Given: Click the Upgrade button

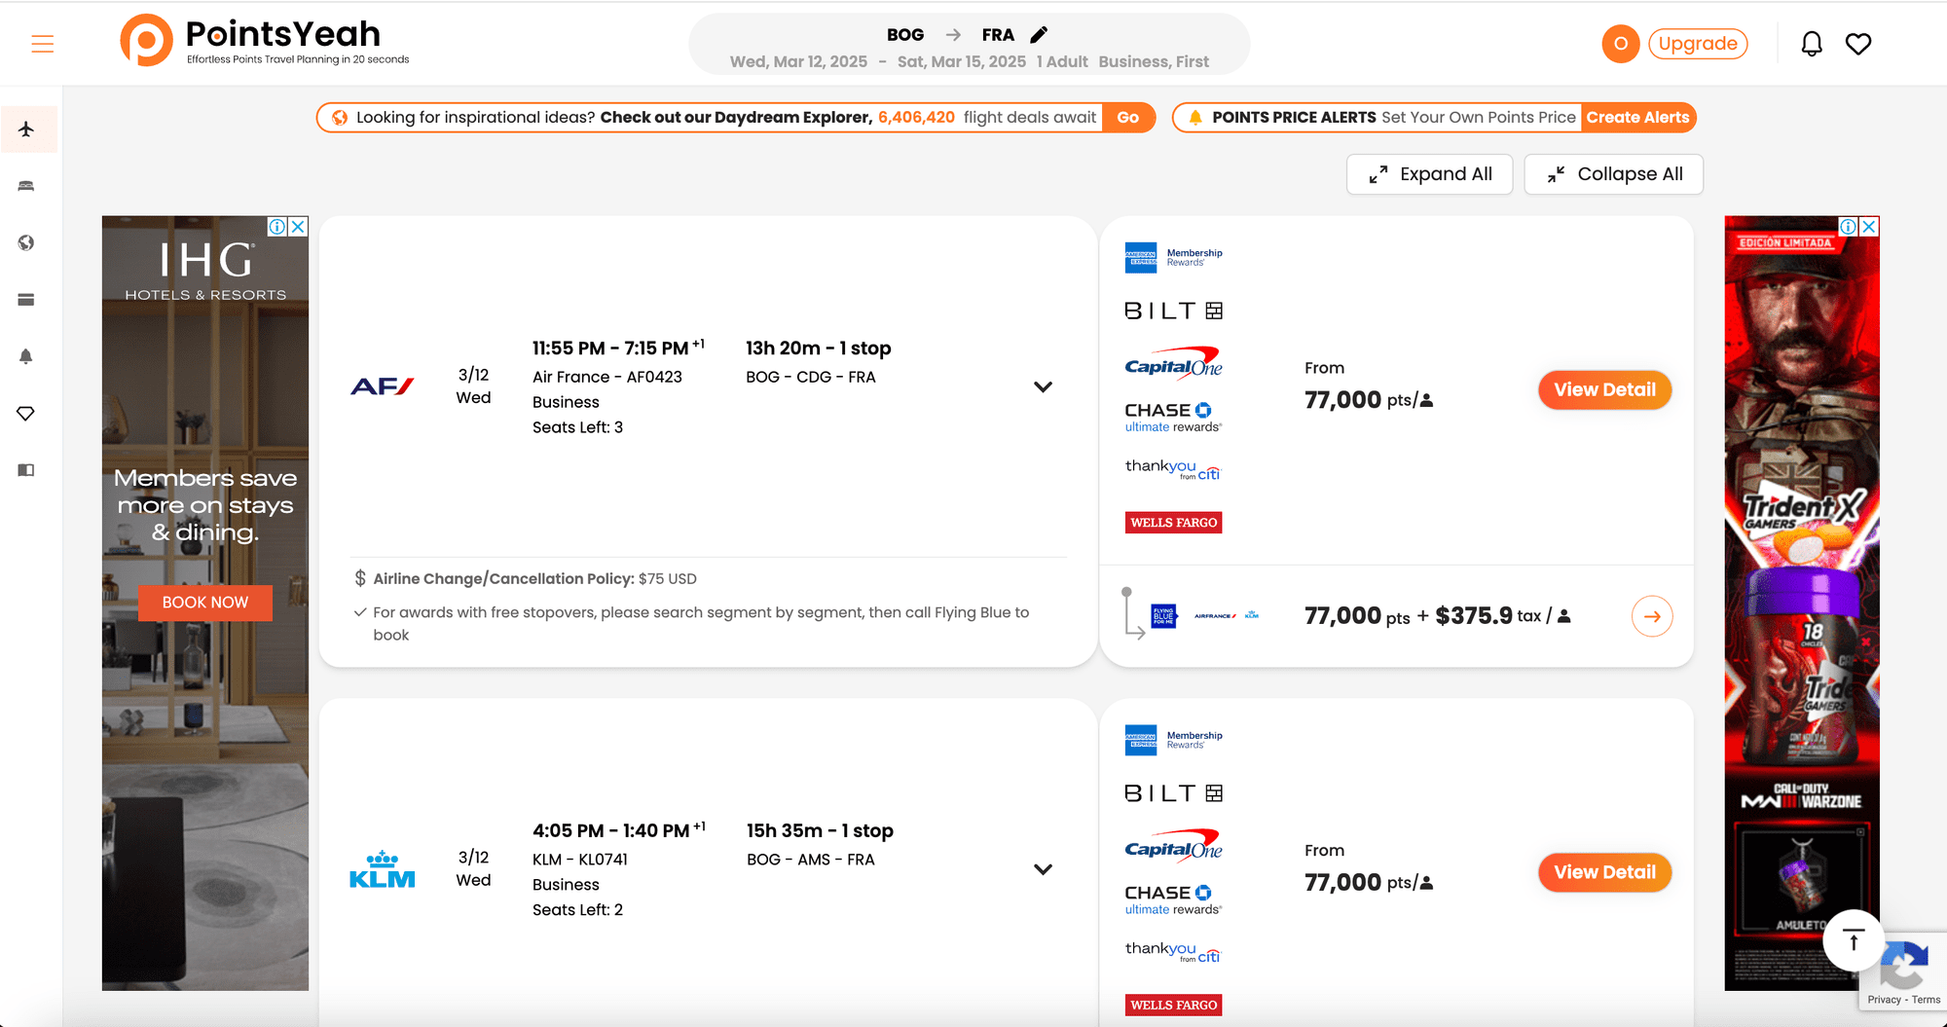Looking at the screenshot, I should point(1698,44).
